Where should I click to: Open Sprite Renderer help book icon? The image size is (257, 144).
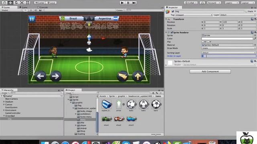252,32
